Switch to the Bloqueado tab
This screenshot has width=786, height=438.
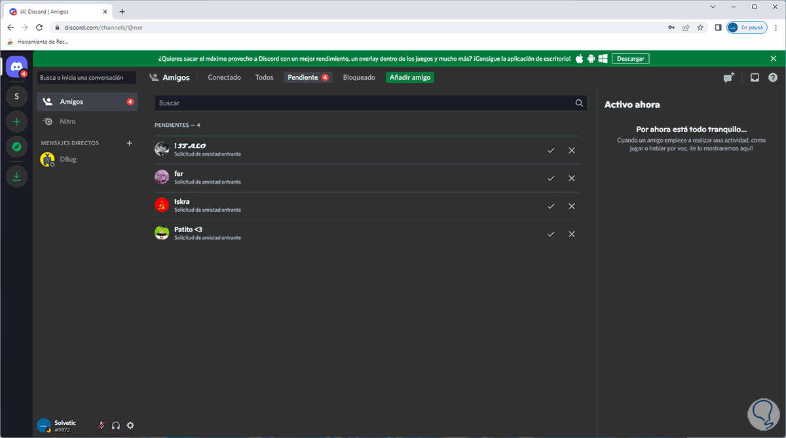click(x=359, y=77)
